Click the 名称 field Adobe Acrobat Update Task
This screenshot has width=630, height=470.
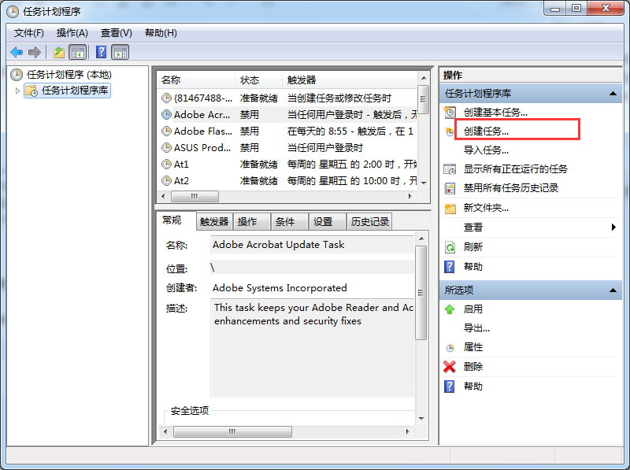point(312,245)
